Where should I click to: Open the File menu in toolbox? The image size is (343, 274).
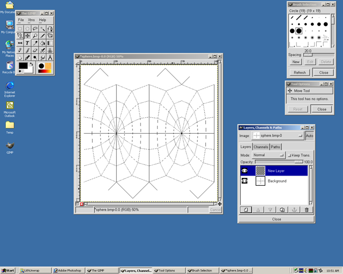click(x=21, y=20)
